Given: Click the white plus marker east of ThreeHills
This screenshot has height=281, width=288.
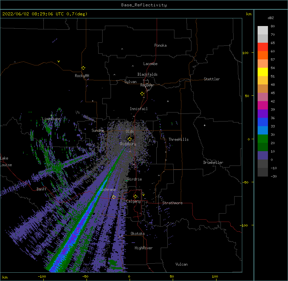Looking at the screenshot, I should (204, 125).
